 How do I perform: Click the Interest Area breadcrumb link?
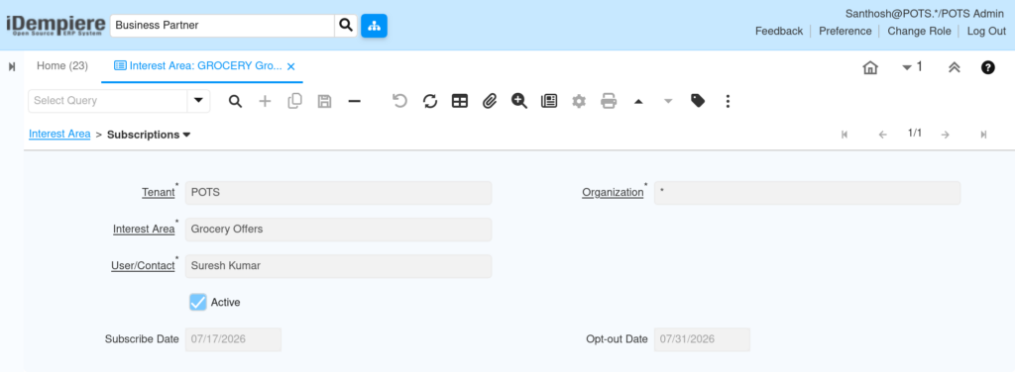(x=59, y=134)
